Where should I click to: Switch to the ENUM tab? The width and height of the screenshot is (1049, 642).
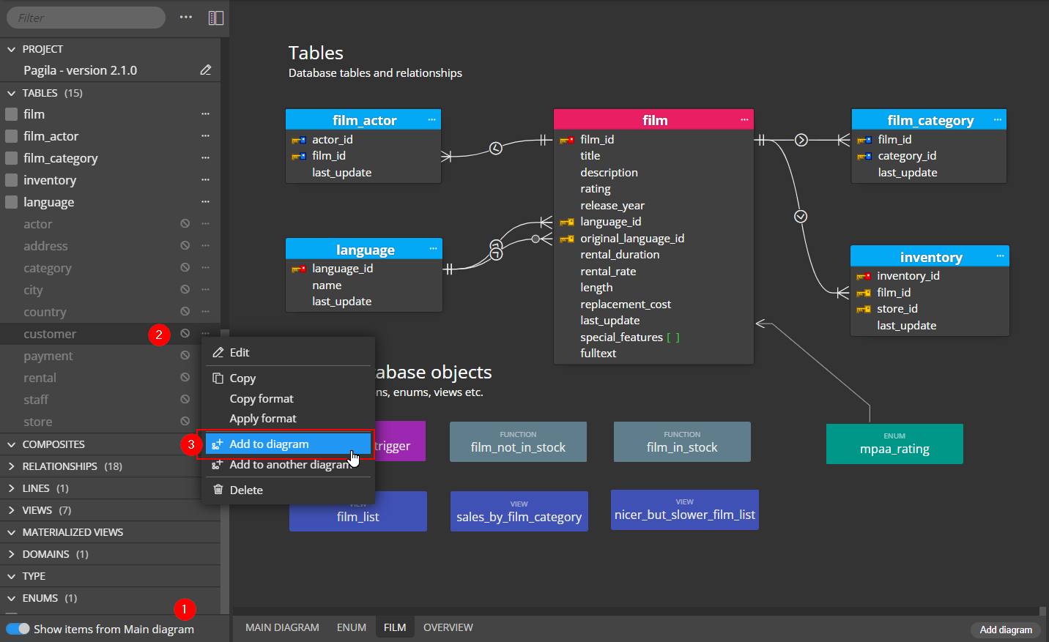click(352, 627)
